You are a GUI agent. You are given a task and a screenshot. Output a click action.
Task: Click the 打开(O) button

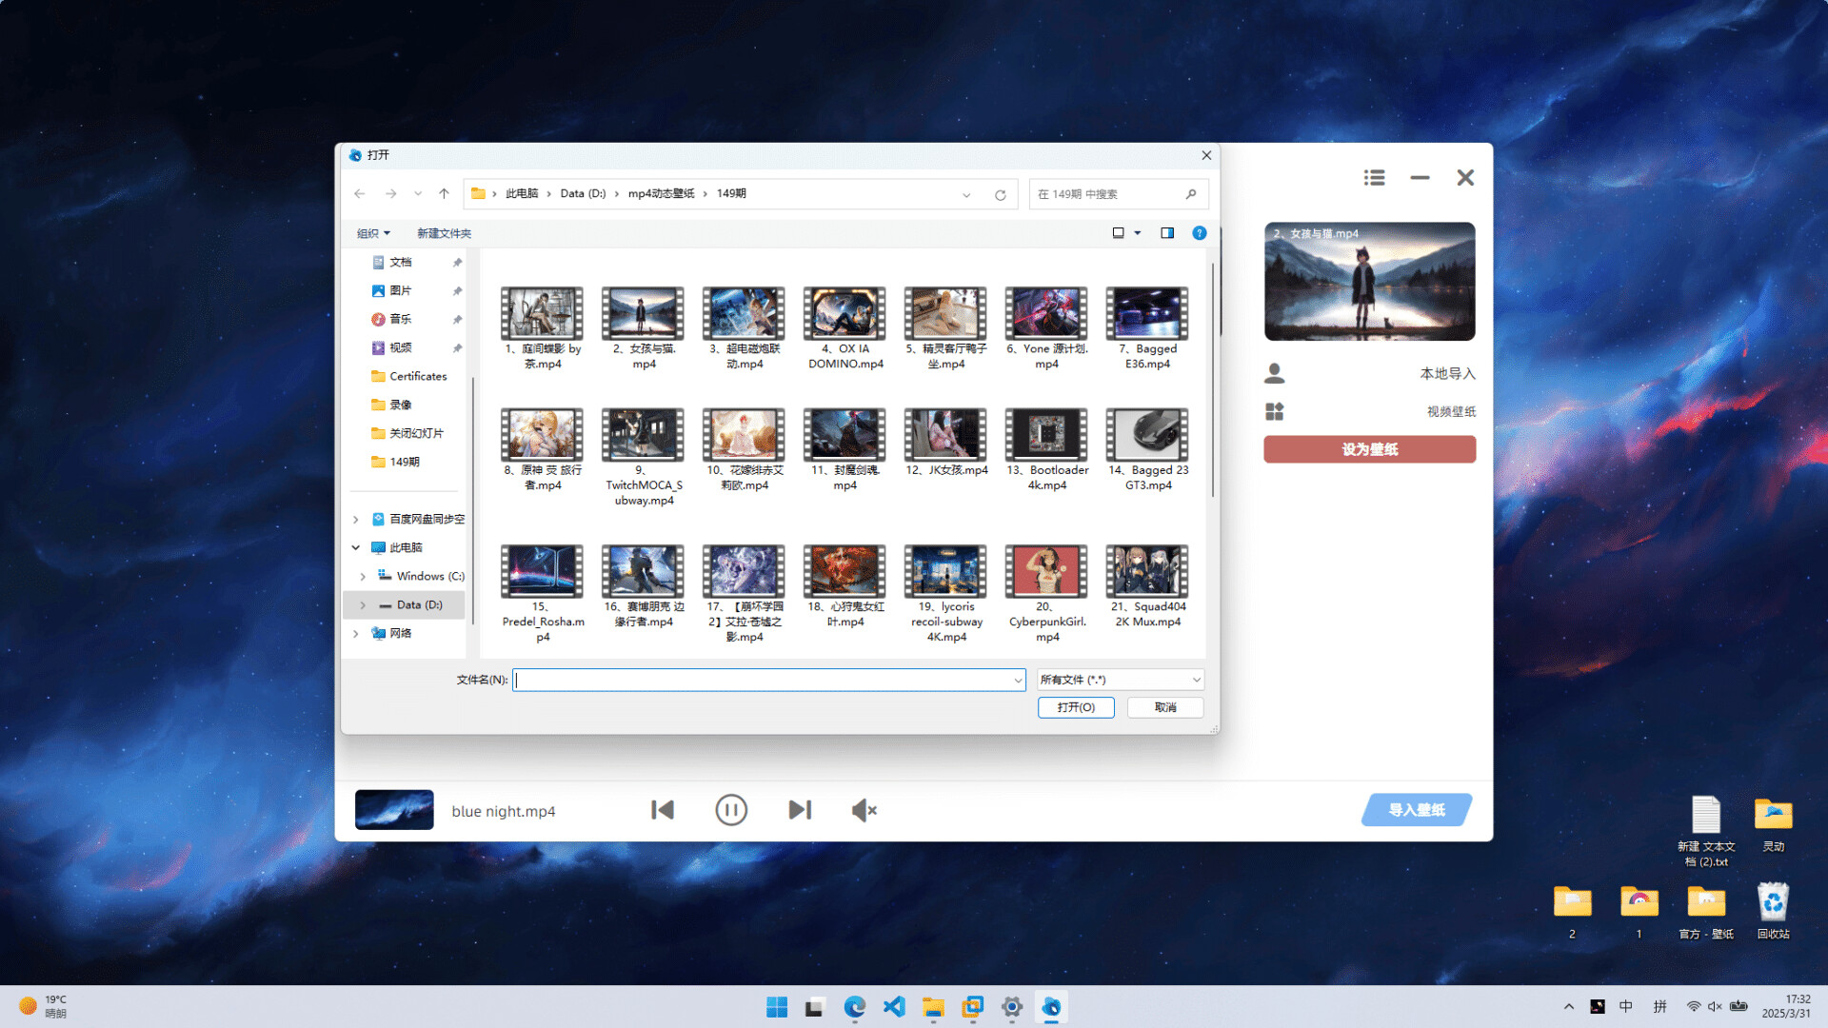[x=1075, y=707]
